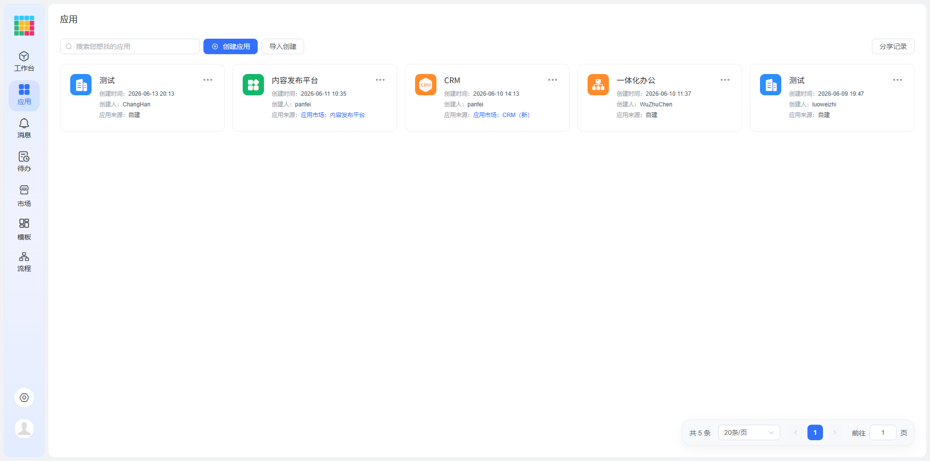Click the 一体化办公 app title
Screen dimensions: 930x461
click(x=636, y=80)
